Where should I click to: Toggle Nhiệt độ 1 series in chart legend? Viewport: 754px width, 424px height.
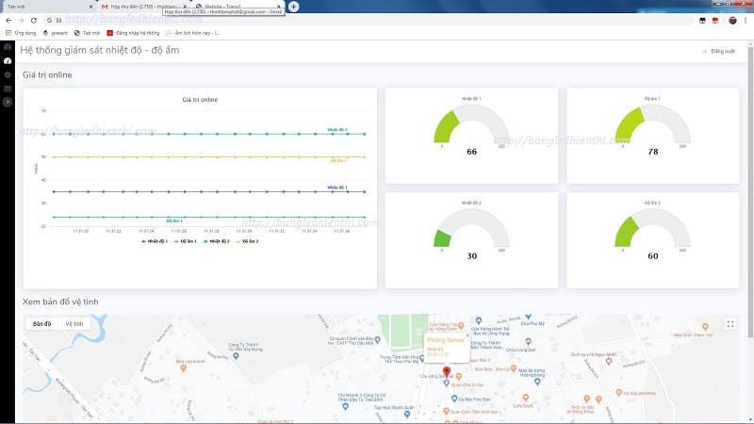[156, 241]
